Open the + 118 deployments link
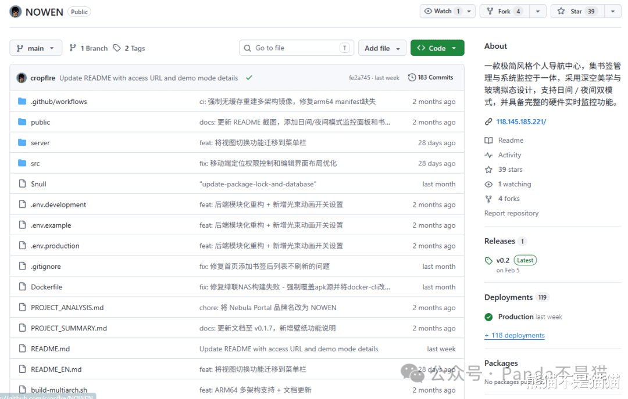The image size is (628, 399). (x=515, y=335)
